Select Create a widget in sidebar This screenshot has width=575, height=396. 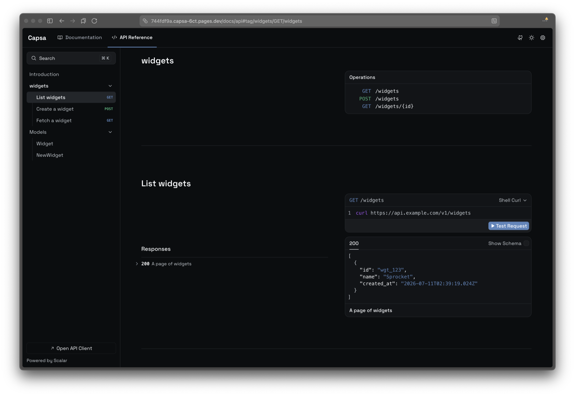pyautogui.click(x=71, y=109)
